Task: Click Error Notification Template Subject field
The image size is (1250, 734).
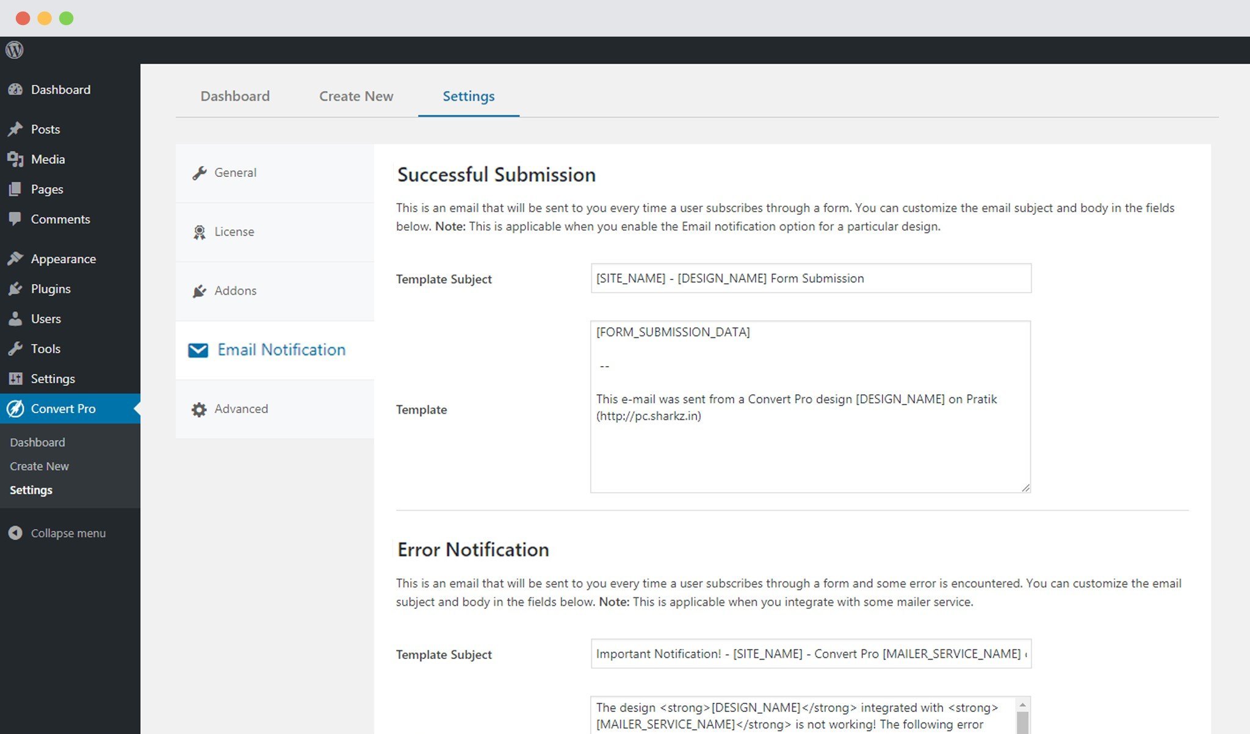Action: pos(811,654)
